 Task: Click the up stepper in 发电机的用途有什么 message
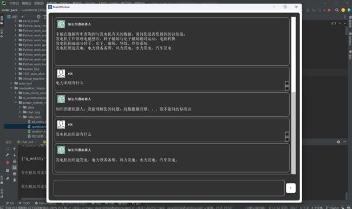coord(287,134)
